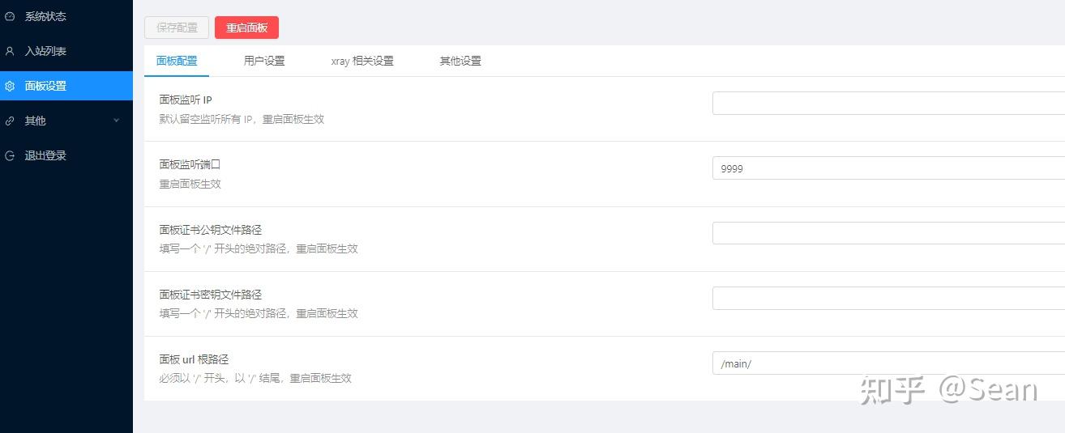
Task: Click the 面板证书公钥文件路径 input field
Action: pos(888,233)
